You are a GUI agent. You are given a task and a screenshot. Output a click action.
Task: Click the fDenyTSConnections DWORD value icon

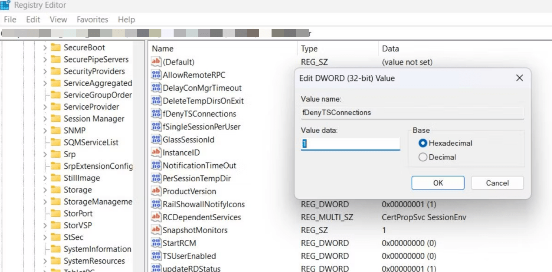(156, 114)
